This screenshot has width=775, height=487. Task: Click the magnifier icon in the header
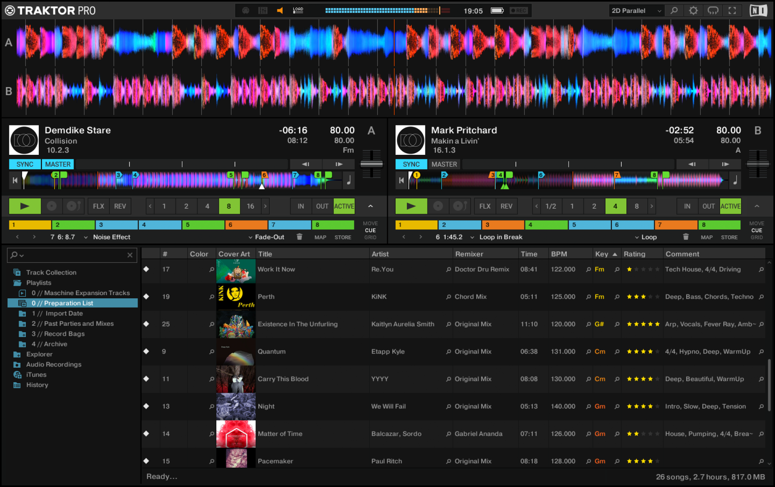[674, 10]
